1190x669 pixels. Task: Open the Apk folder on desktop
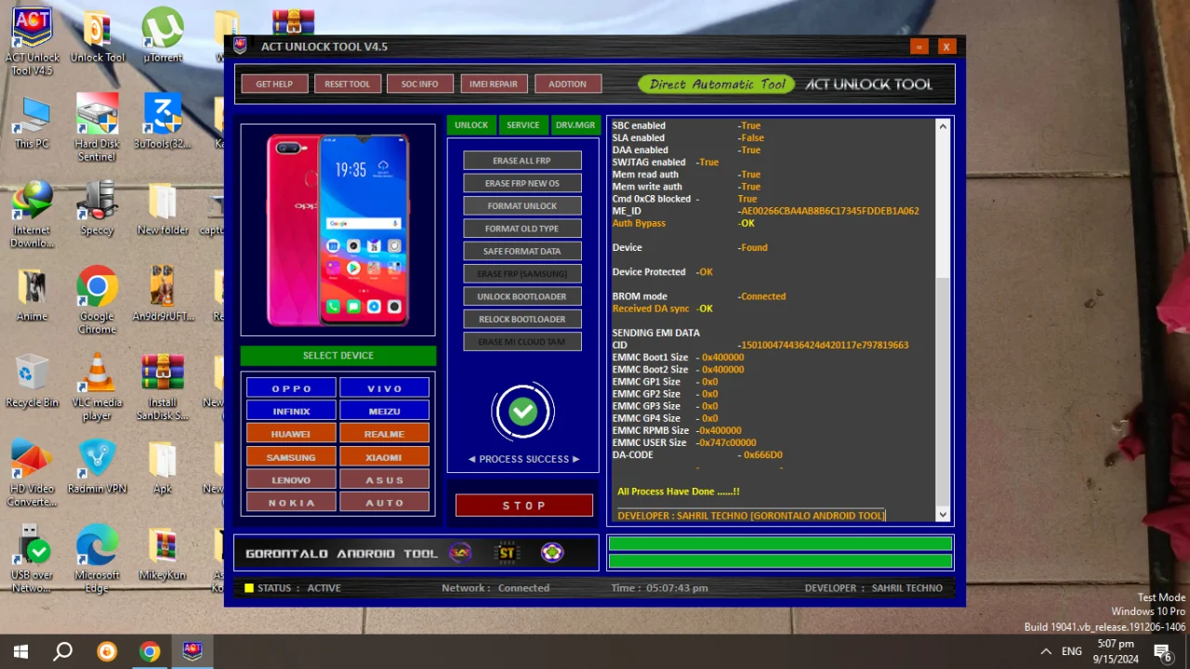[x=163, y=468]
